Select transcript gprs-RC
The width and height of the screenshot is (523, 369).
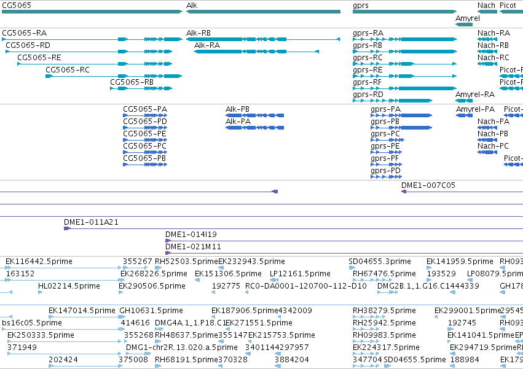[x=404, y=64]
